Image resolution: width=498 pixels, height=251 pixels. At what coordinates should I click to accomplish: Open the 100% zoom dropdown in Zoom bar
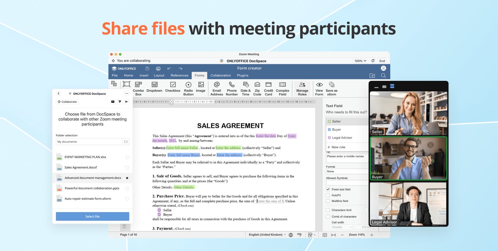pos(360,61)
